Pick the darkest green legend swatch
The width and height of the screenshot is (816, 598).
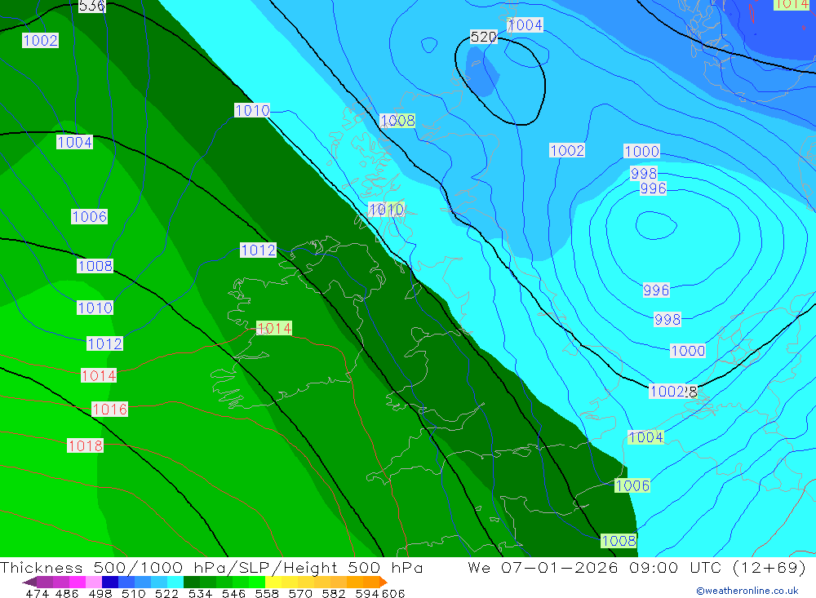(192, 582)
